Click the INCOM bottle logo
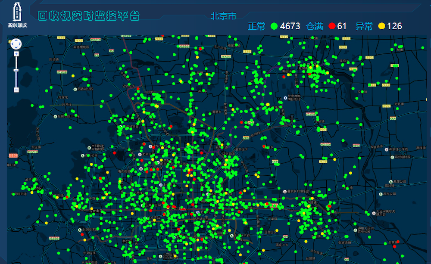This screenshot has width=431, height=264. [17, 15]
